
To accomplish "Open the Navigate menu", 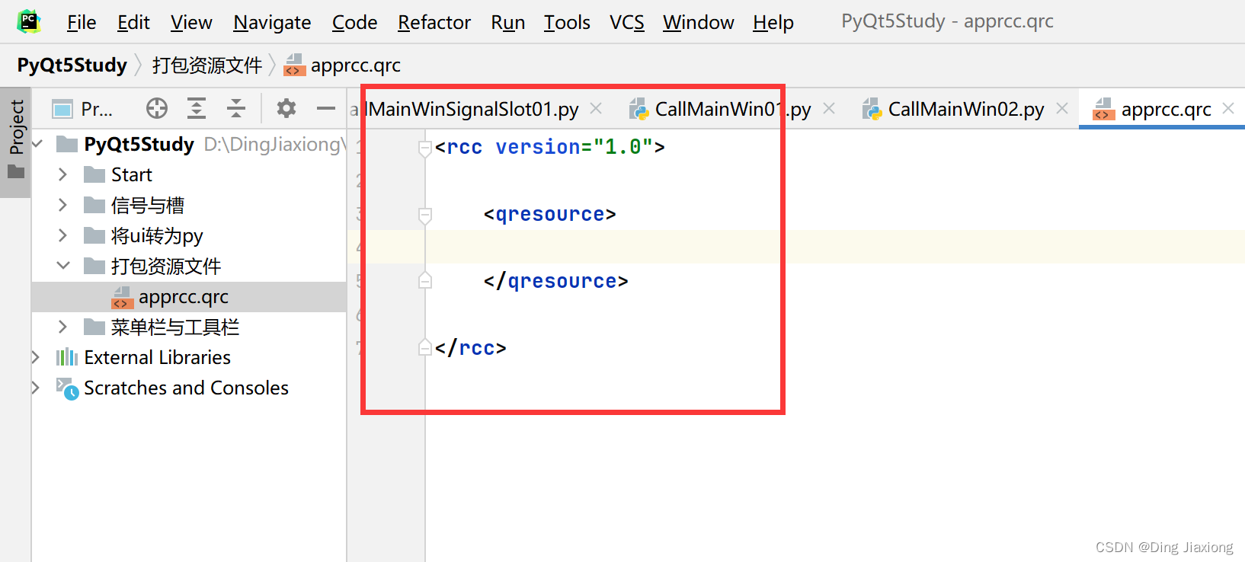I will coord(272,23).
